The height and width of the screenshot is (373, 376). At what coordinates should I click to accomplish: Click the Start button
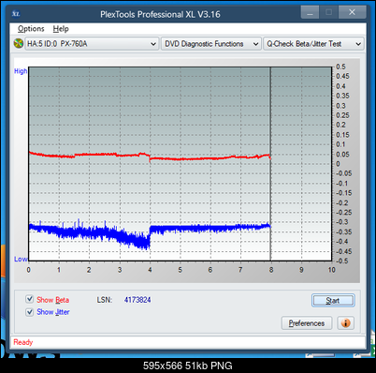333,301
